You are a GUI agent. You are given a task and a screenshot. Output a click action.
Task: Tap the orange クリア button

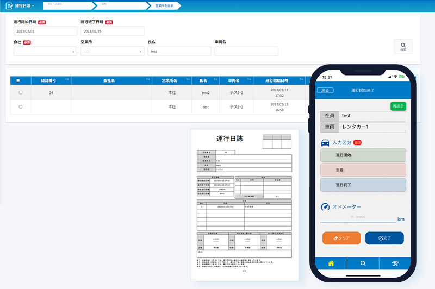pos(341,238)
